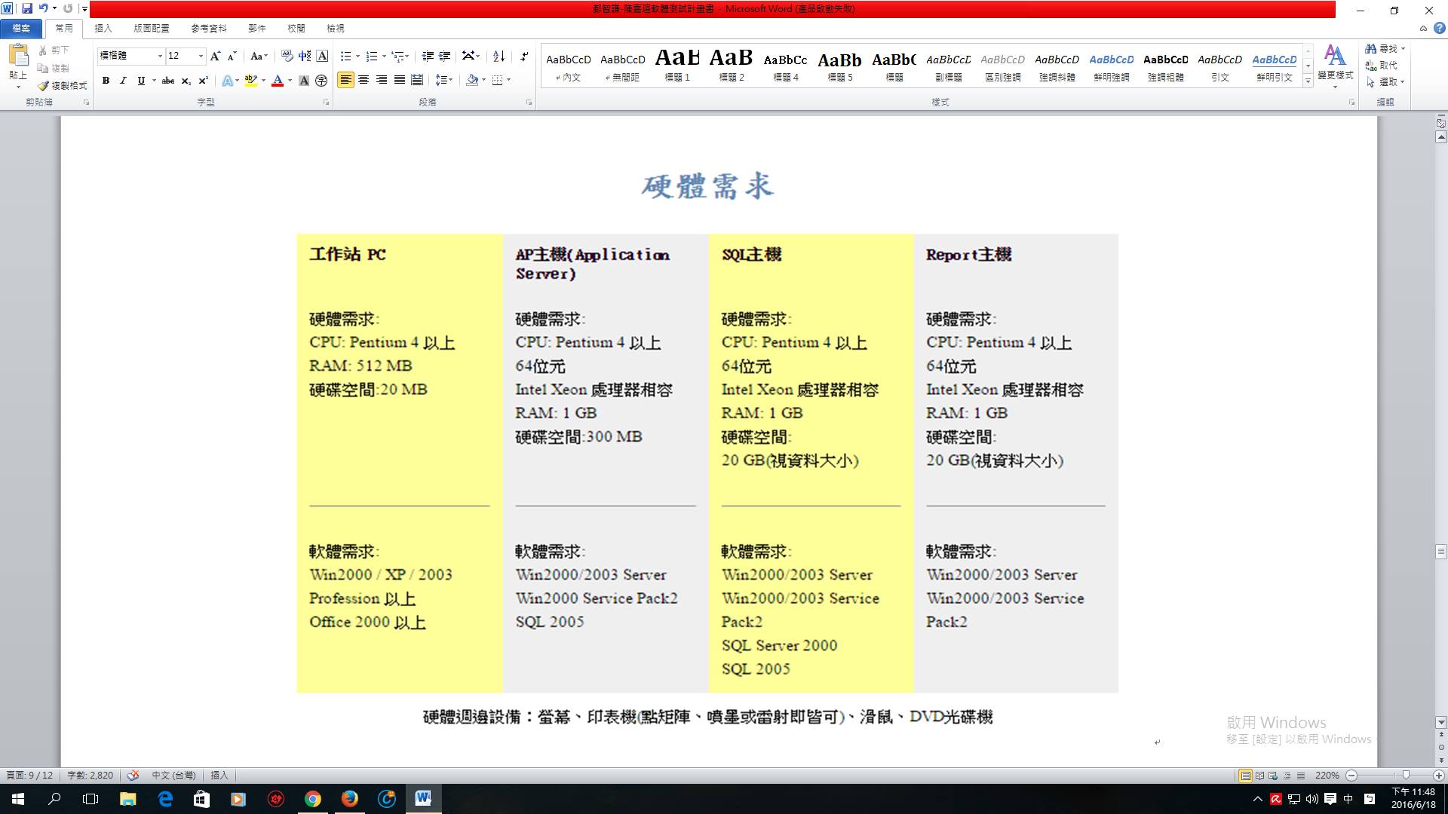Click the Format Painter (複製格式)
The width and height of the screenshot is (1448, 814).
point(63,86)
